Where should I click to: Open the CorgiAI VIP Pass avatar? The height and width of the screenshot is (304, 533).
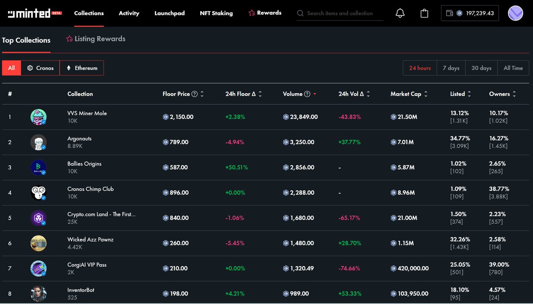[39, 269]
